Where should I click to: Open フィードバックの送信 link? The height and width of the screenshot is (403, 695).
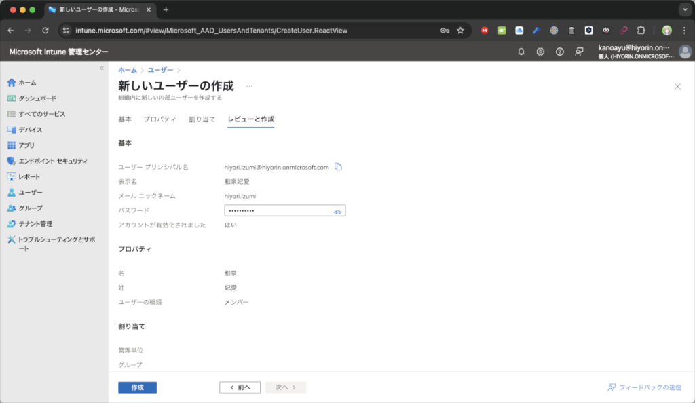click(x=644, y=387)
